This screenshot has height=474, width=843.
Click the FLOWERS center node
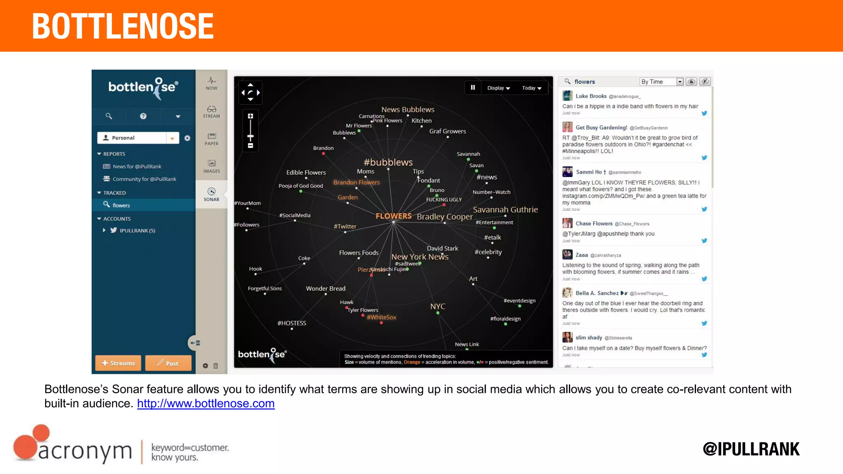click(x=394, y=216)
